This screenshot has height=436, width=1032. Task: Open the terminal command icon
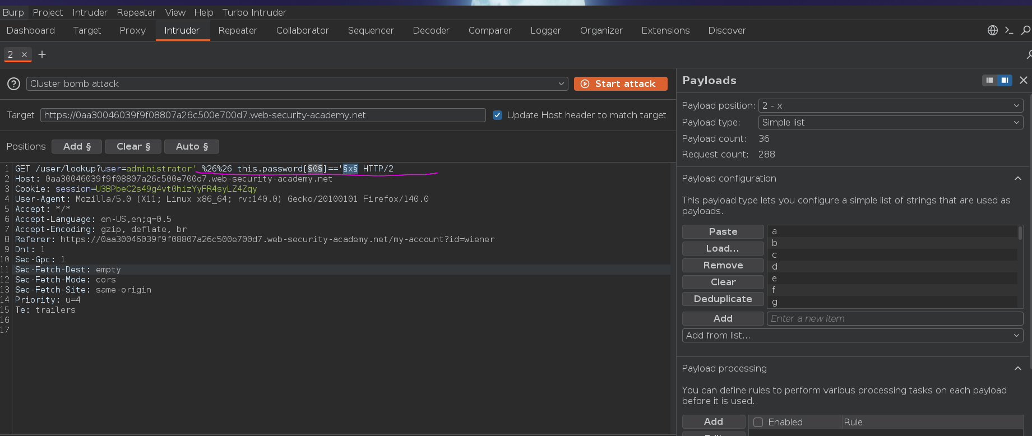click(x=1009, y=30)
